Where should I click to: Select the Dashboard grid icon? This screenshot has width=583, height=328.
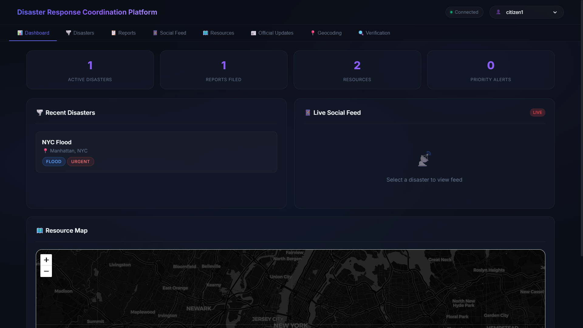pos(20,33)
